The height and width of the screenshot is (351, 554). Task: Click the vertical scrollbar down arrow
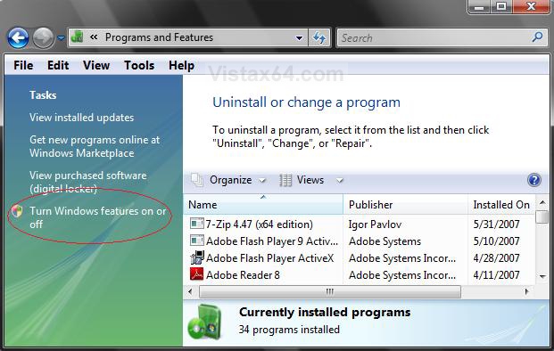point(542,276)
